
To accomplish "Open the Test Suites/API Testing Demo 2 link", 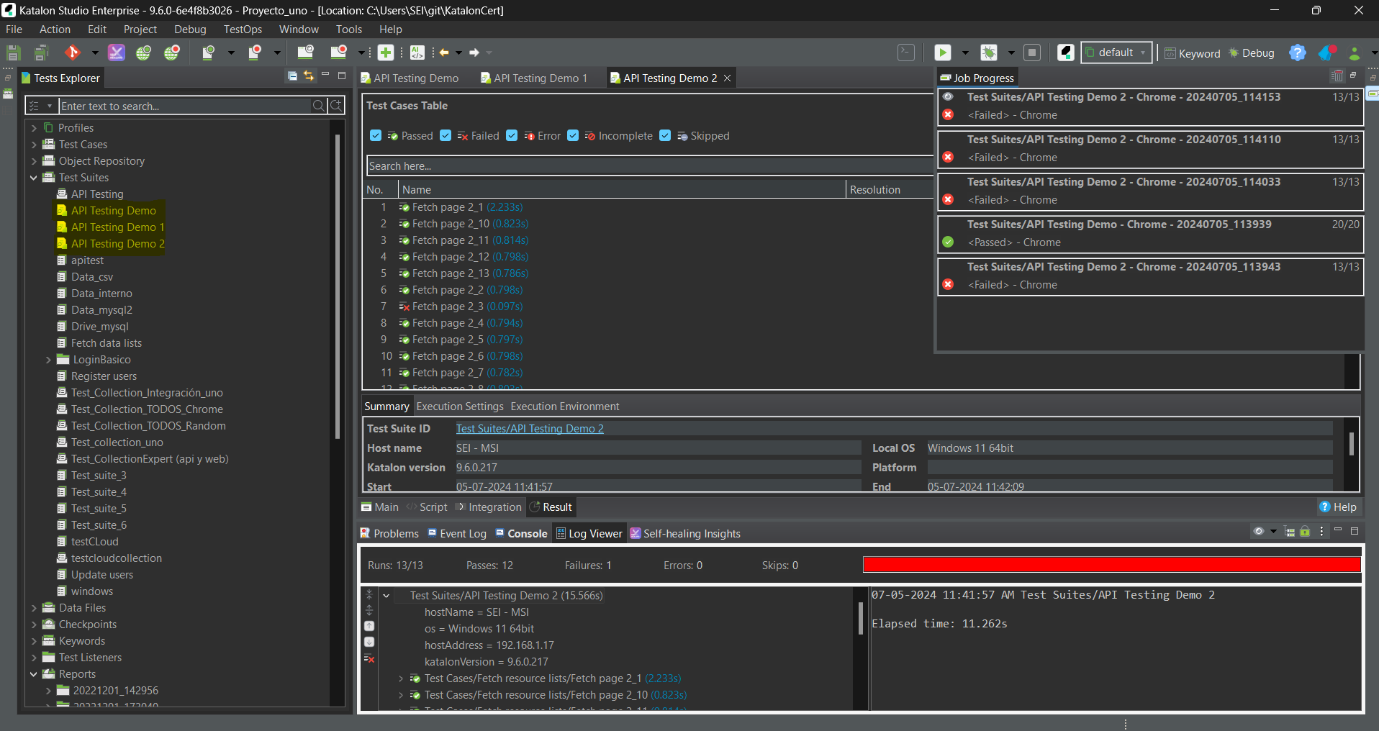I will (530, 429).
